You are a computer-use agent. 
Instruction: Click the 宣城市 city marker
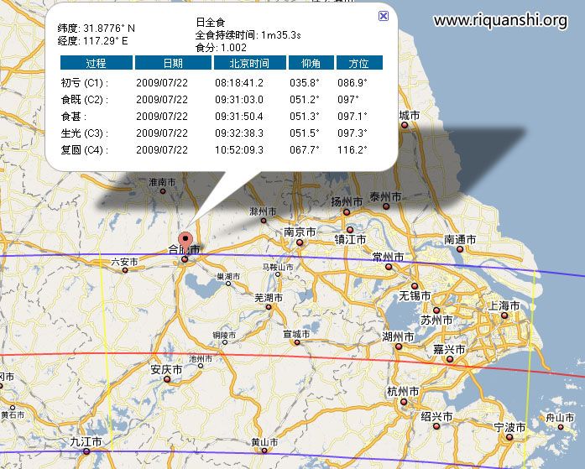[296, 342]
